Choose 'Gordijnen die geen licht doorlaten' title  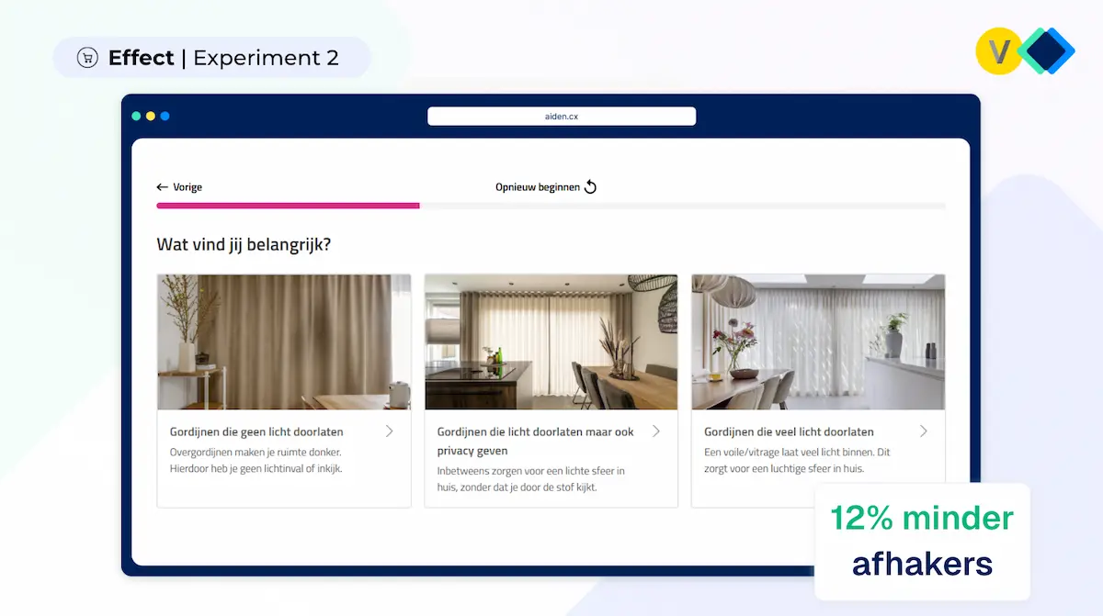point(256,431)
